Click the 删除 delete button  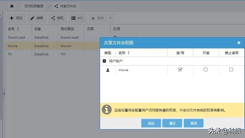click(x=98, y=18)
